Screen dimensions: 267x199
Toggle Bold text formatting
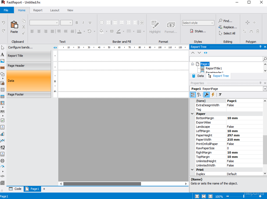coord(77,23)
